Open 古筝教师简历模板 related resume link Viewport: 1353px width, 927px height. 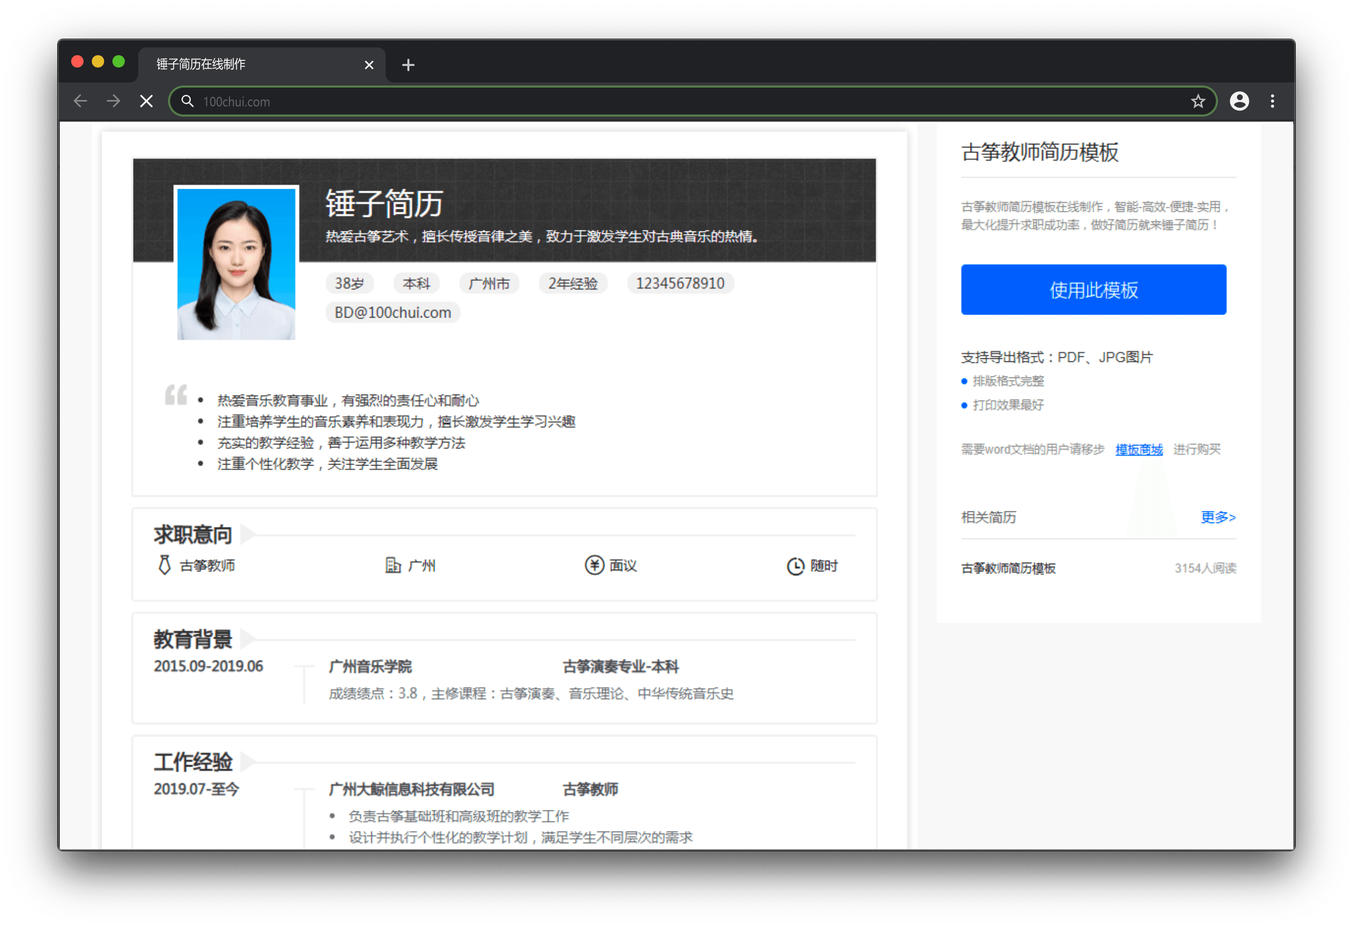[1008, 568]
